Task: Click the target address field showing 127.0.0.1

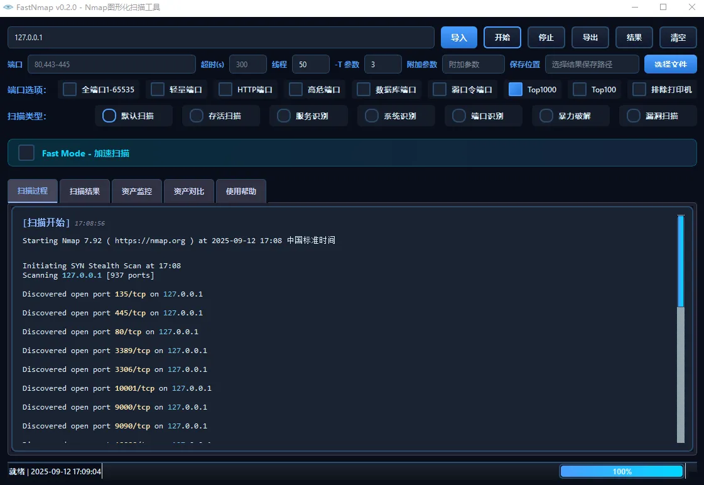Action: coord(220,38)
